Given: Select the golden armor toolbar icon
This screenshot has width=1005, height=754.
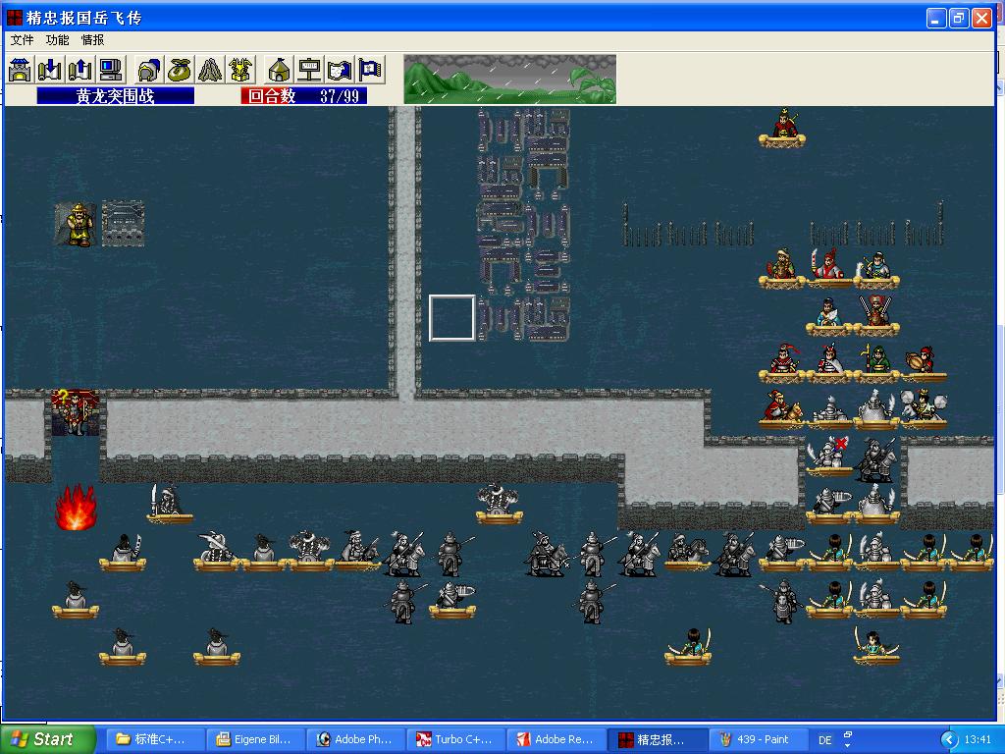Looking at the screenshot, I should [x=241, y=70].
